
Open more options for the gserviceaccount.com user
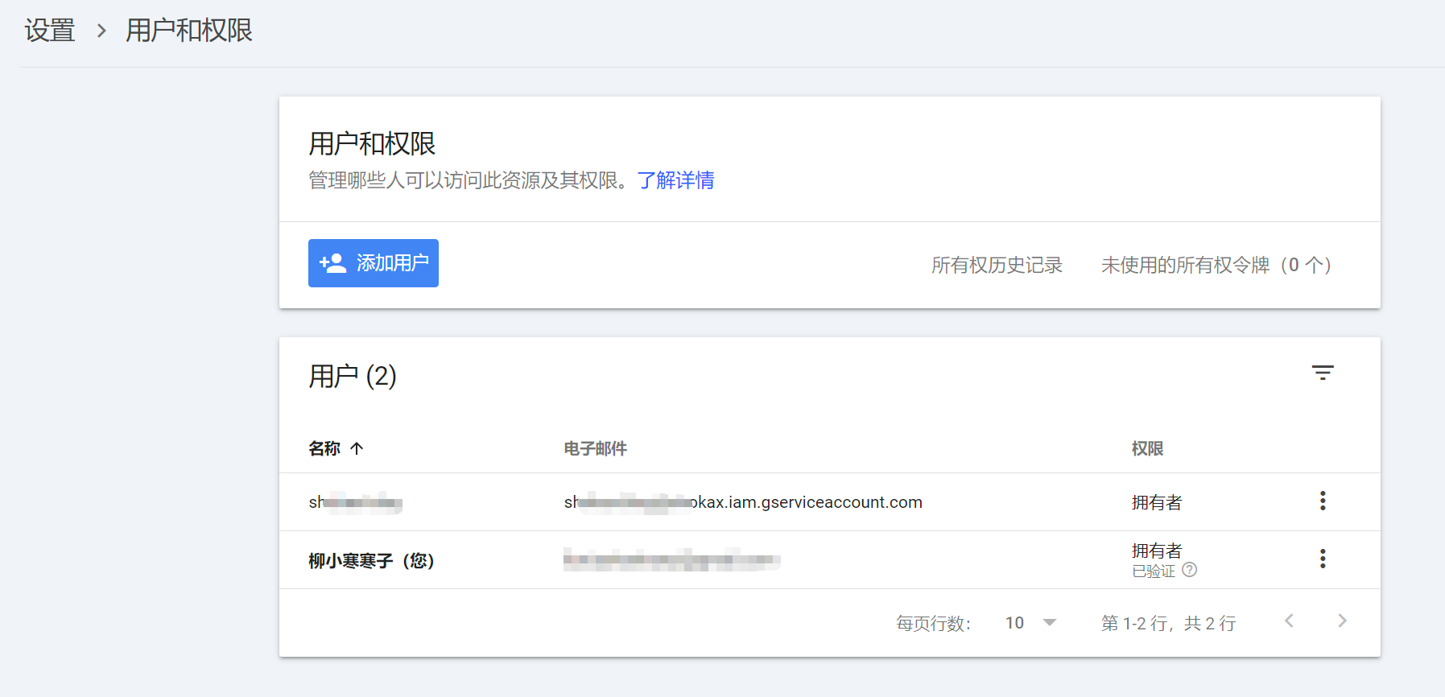[1322, 501]
